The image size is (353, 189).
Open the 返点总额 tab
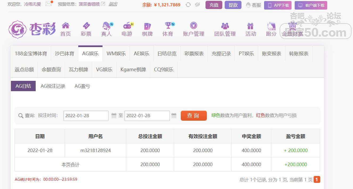(24, 69)
